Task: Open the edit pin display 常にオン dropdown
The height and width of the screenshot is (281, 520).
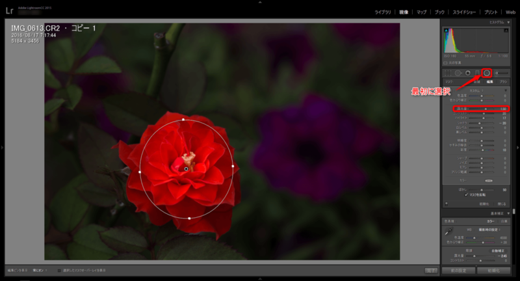Action: (x=40, y=271)
